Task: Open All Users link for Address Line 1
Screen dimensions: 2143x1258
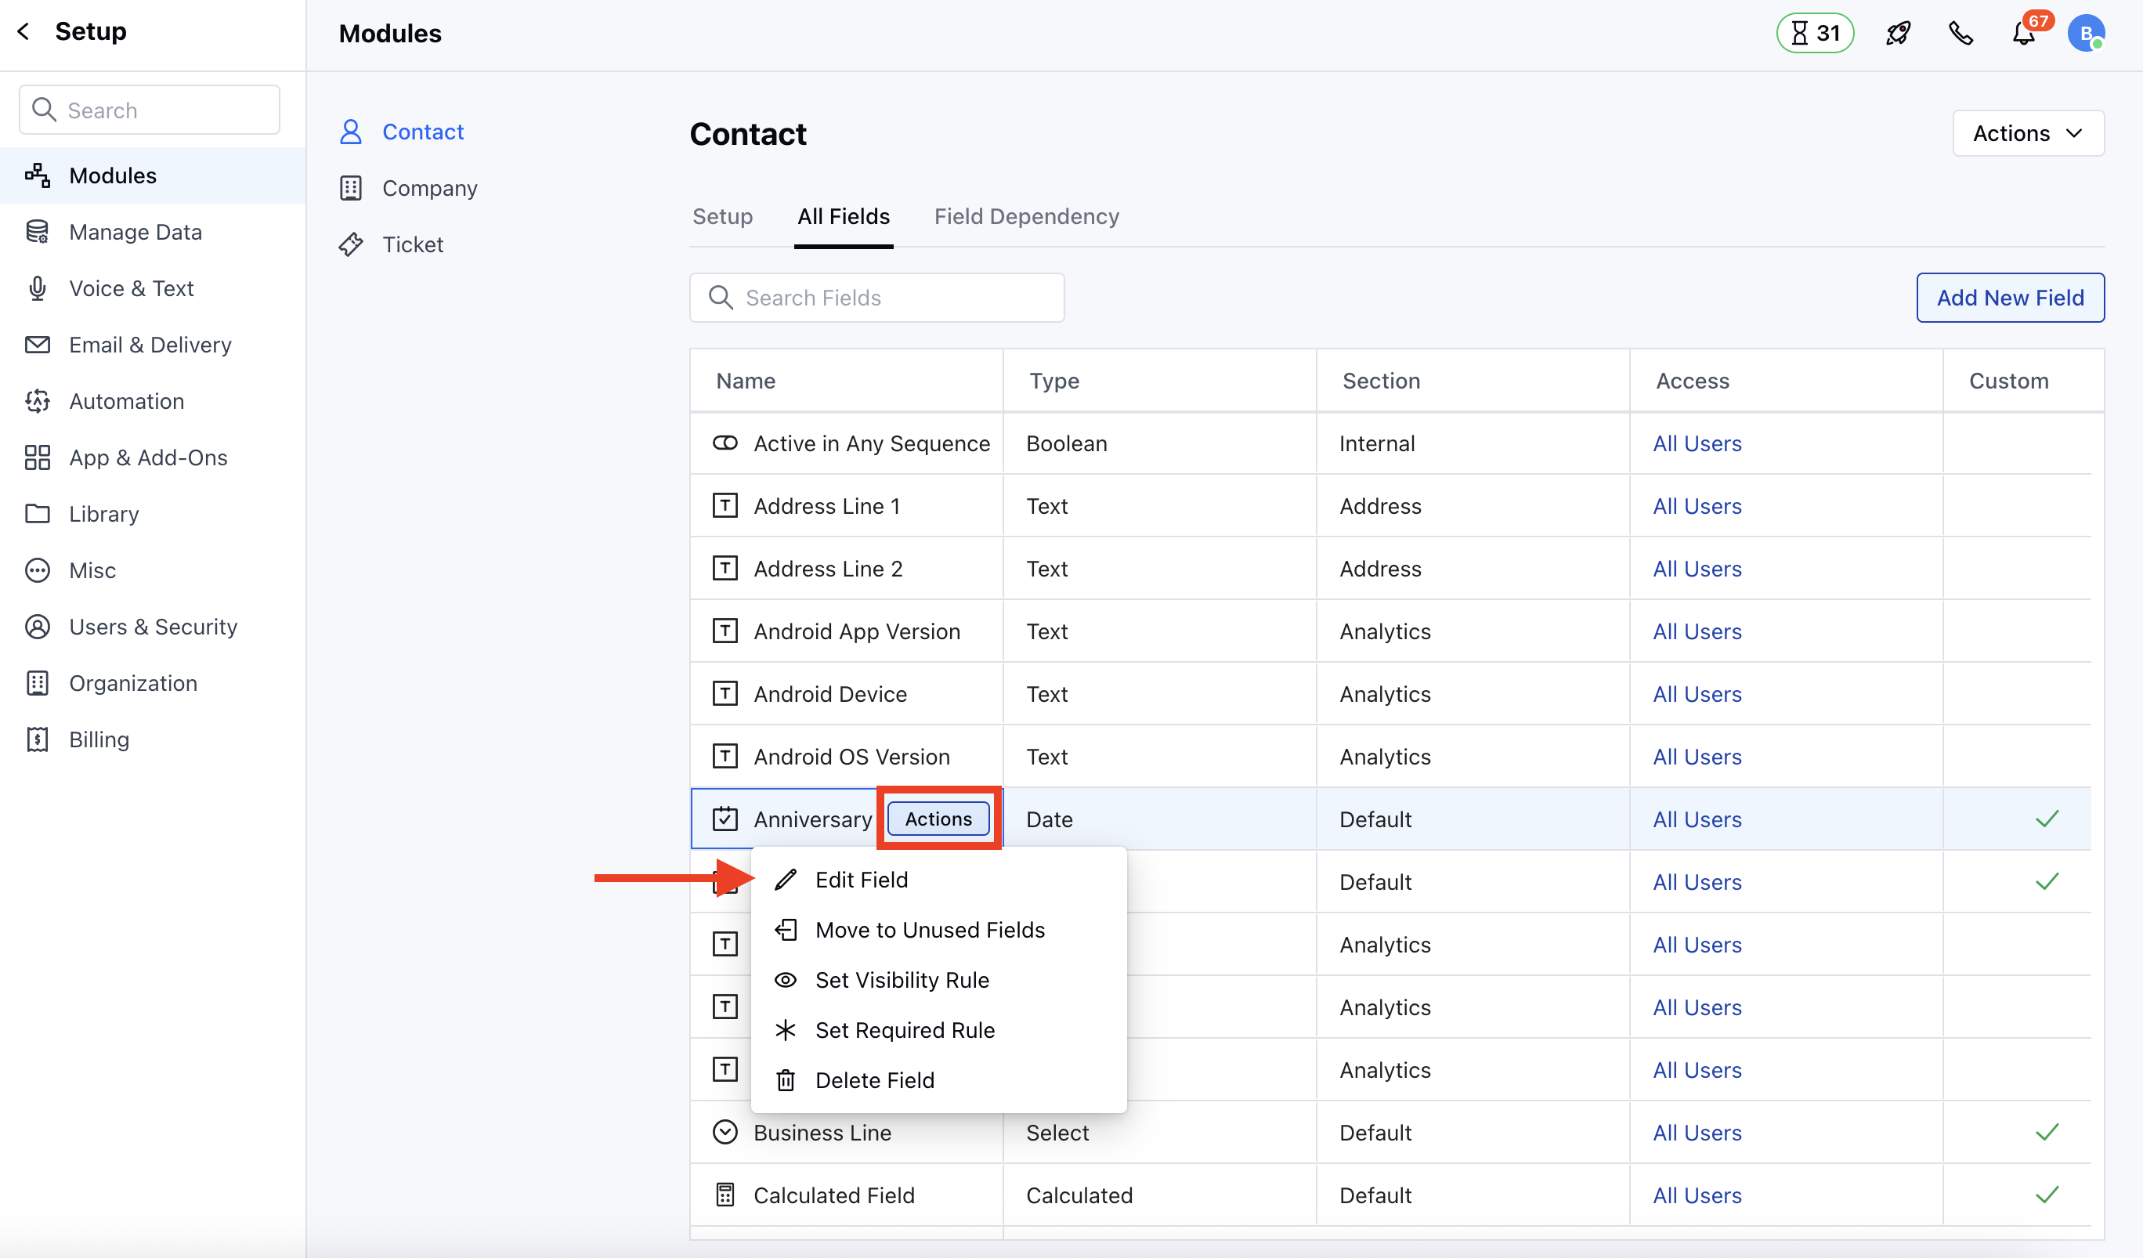Action: click(x=1697, y=506)
